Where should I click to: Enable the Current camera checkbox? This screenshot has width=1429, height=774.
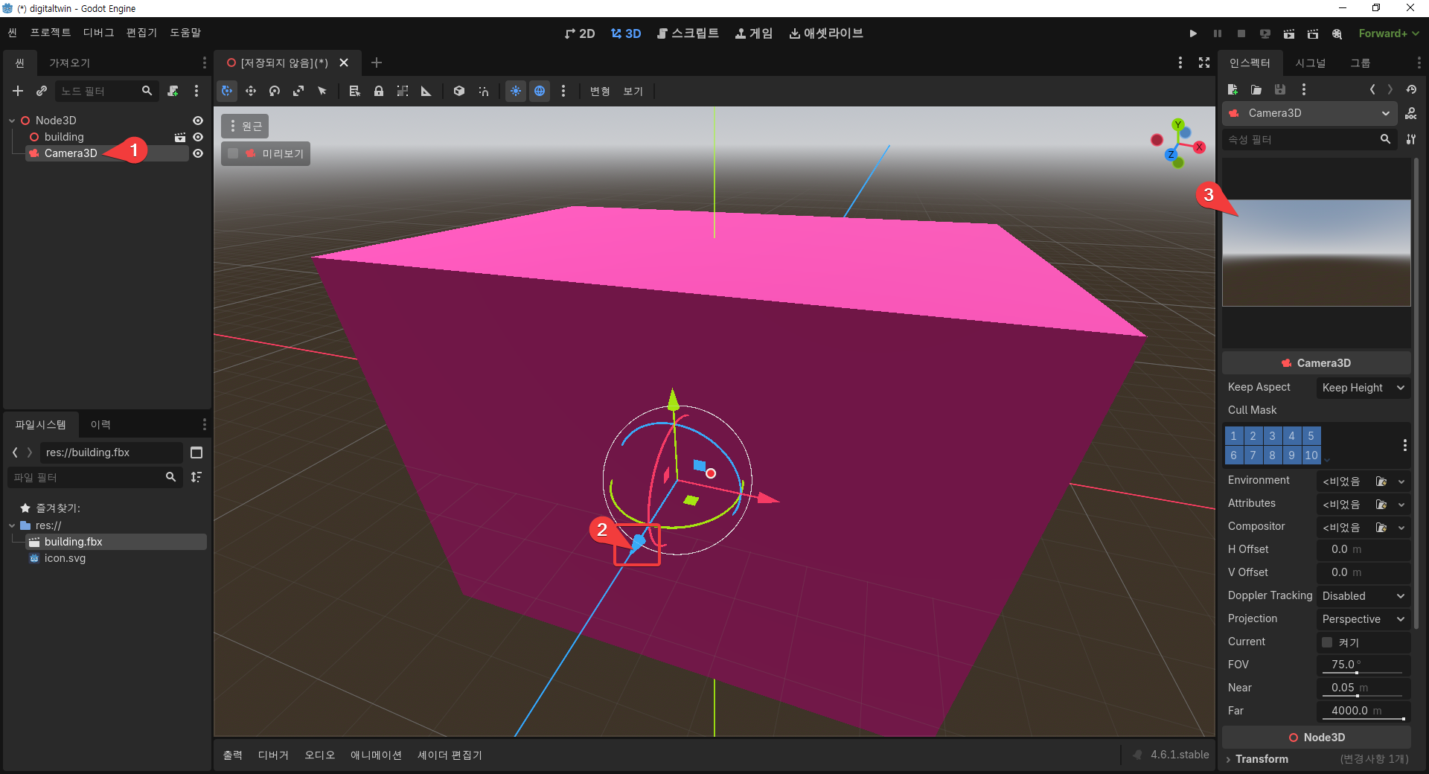pyautogui.click(x=1327, y=642)
